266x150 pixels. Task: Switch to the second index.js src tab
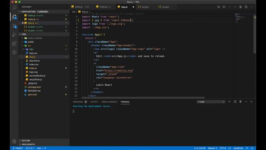tap(105, 7)
